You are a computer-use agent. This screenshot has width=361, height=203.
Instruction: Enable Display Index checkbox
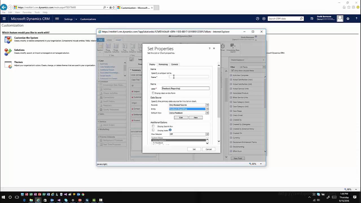click(x=153, y=130)
